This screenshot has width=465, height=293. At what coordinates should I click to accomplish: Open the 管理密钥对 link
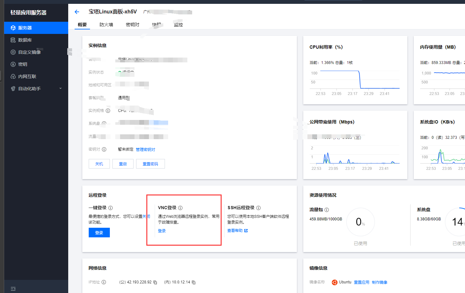(x=145, y=149)
